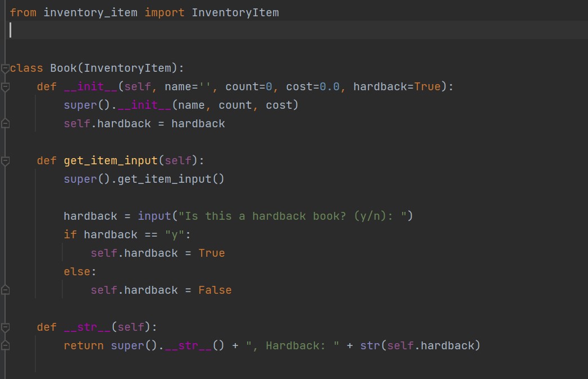Screen dimensions: 588x379
Task: Click the 'cost=0.0' parameter default
Action: (x=313, y=86)
